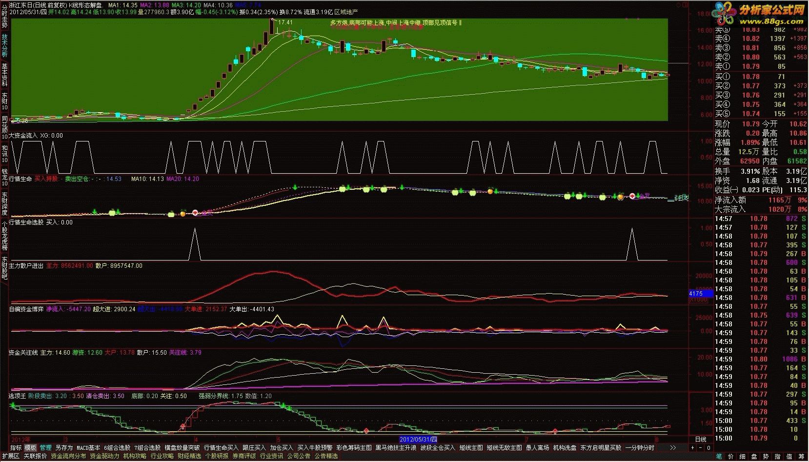809x462 pixels.
Task: Click the + zoom in button
Action: 692,447
